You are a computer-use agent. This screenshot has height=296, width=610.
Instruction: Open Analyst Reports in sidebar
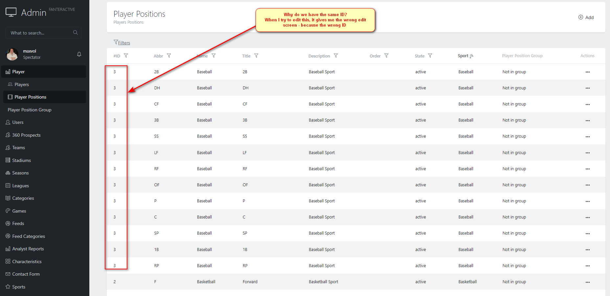coord(44,249)
